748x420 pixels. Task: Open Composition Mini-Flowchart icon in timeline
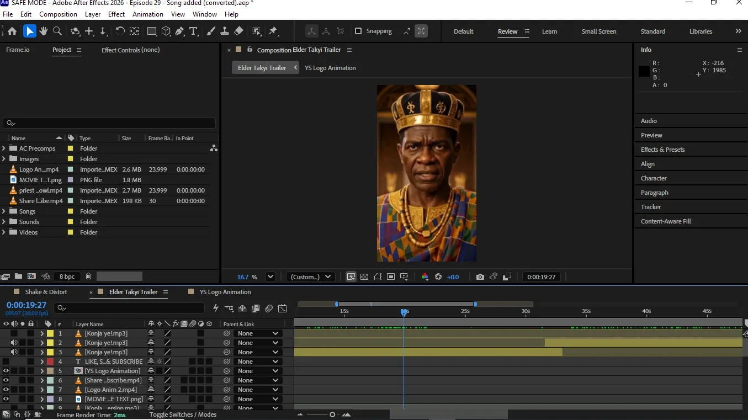pos(229,308)
